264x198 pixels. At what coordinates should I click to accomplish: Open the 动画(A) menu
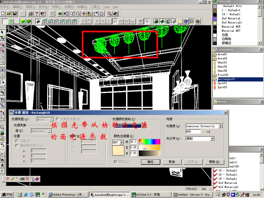[82, 7]
